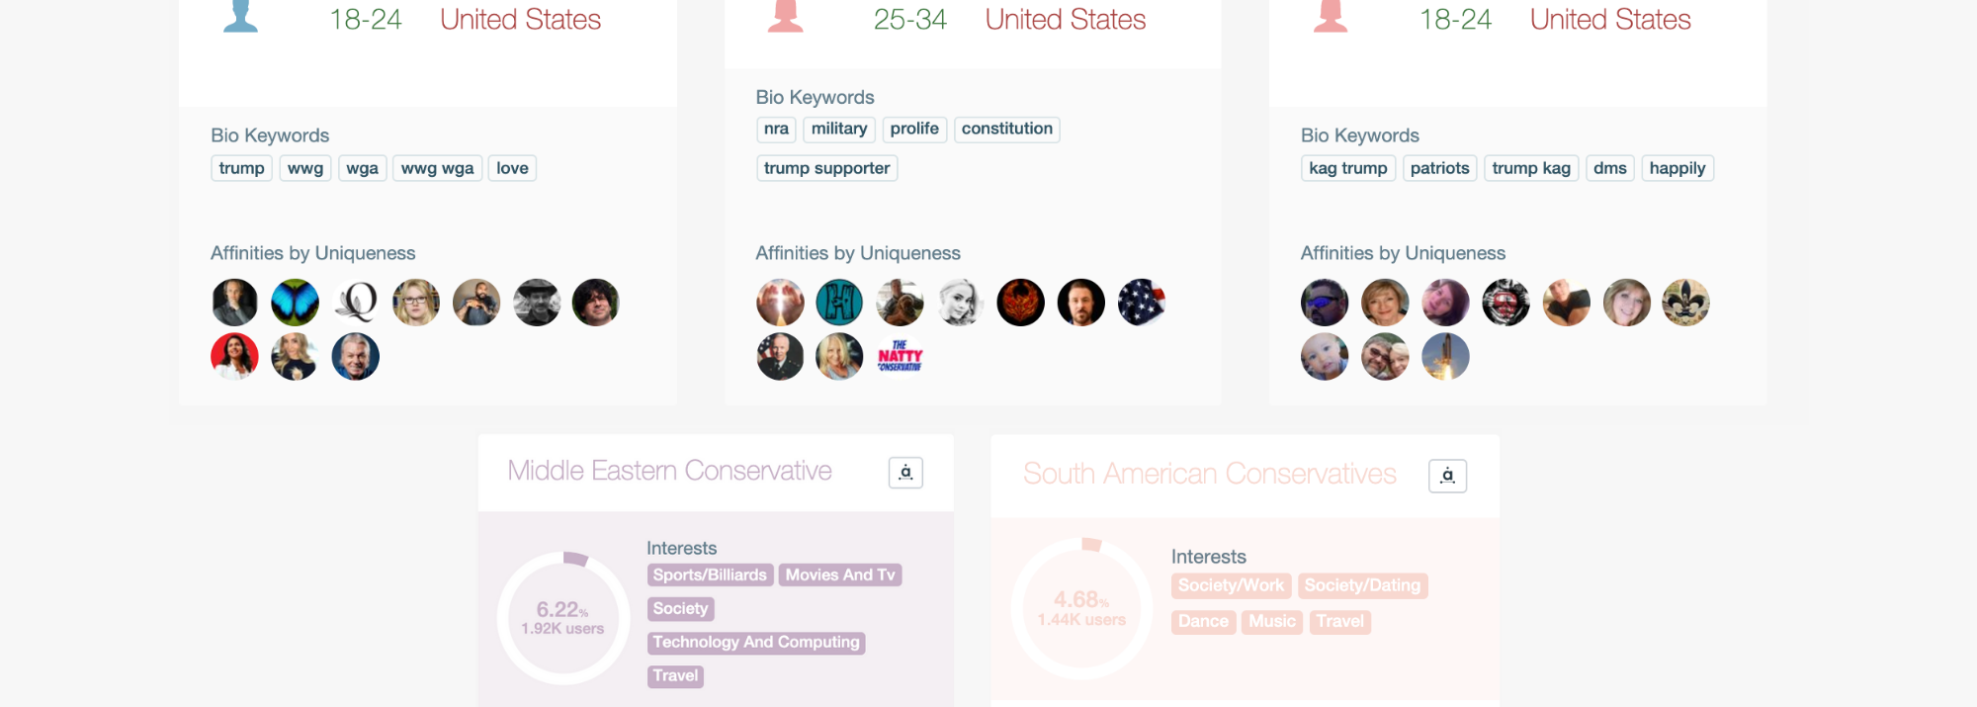Select the Sports/Billiards interest tag

(710, 575)
